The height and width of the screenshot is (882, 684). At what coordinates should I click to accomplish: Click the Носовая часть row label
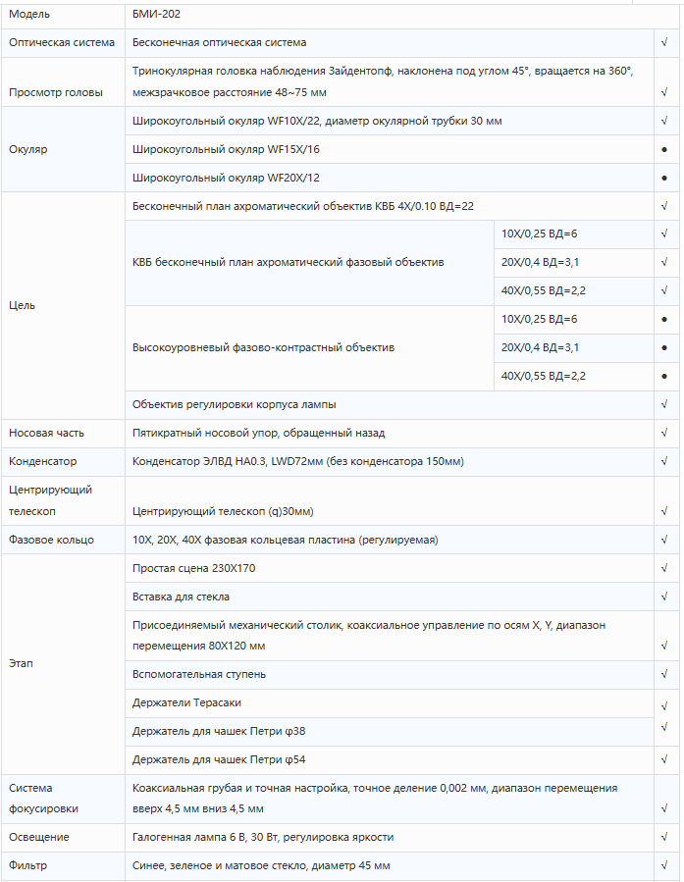click(x=46, y=433)
